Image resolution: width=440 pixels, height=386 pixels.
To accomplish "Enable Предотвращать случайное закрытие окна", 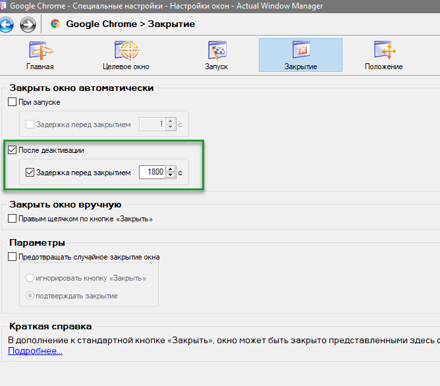I will point(12,257).
